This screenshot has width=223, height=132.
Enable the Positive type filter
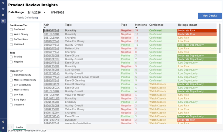11,57
